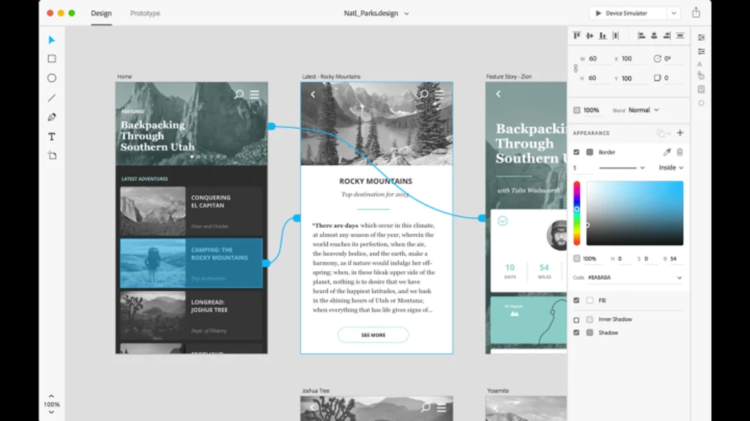The image size is (750, 421).
Task: Switch to the Design tab
Action: coord(101,13)
